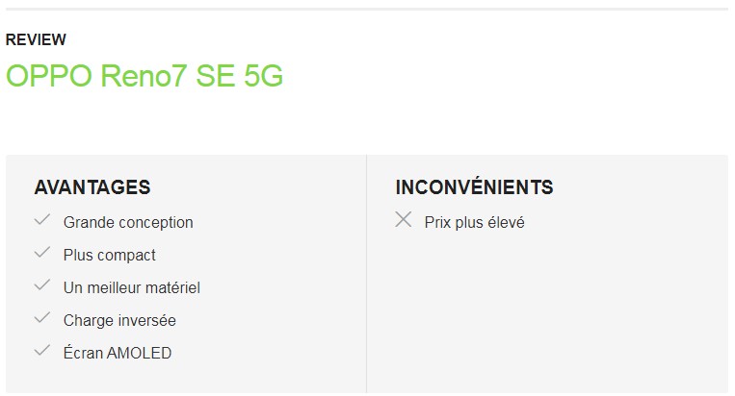735x396 pixels.
Task: Select the Charge inversée advantage item
Action: (x=119, y=321)
